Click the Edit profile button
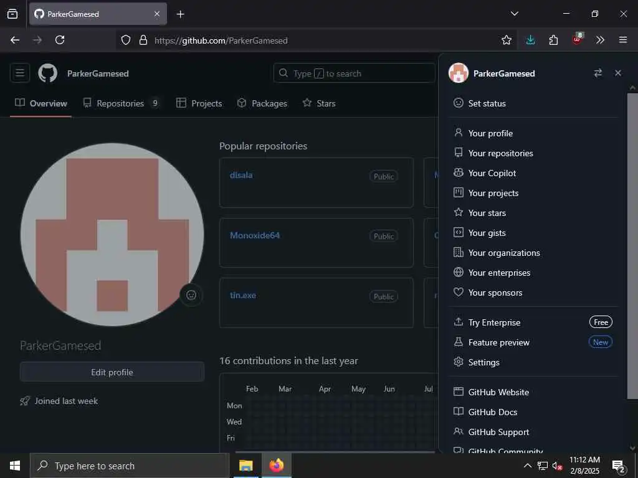 click(x=112, y=372)
